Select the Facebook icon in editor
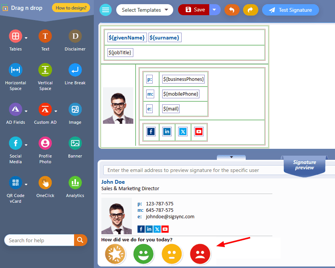This screenshot has width=335, height=268. point(151,132)
